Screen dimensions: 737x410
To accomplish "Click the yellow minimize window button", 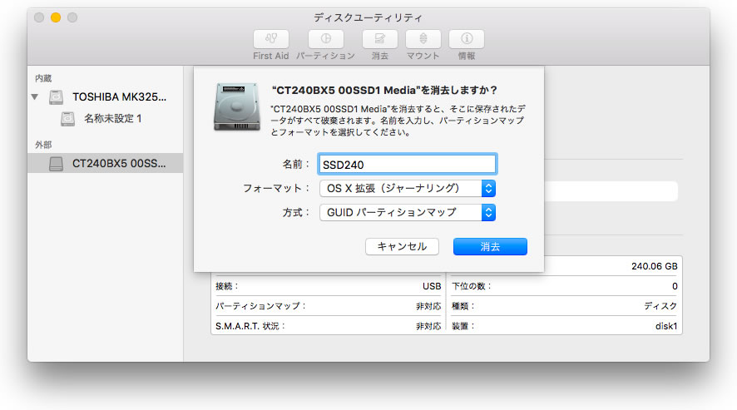I will [56, 17].
